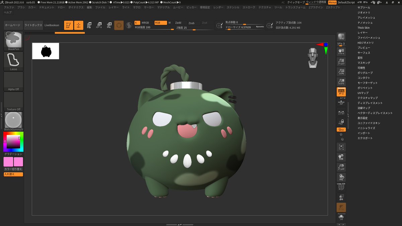Open the Alpha Off slot
402x226 pixels.
[13, 81]
